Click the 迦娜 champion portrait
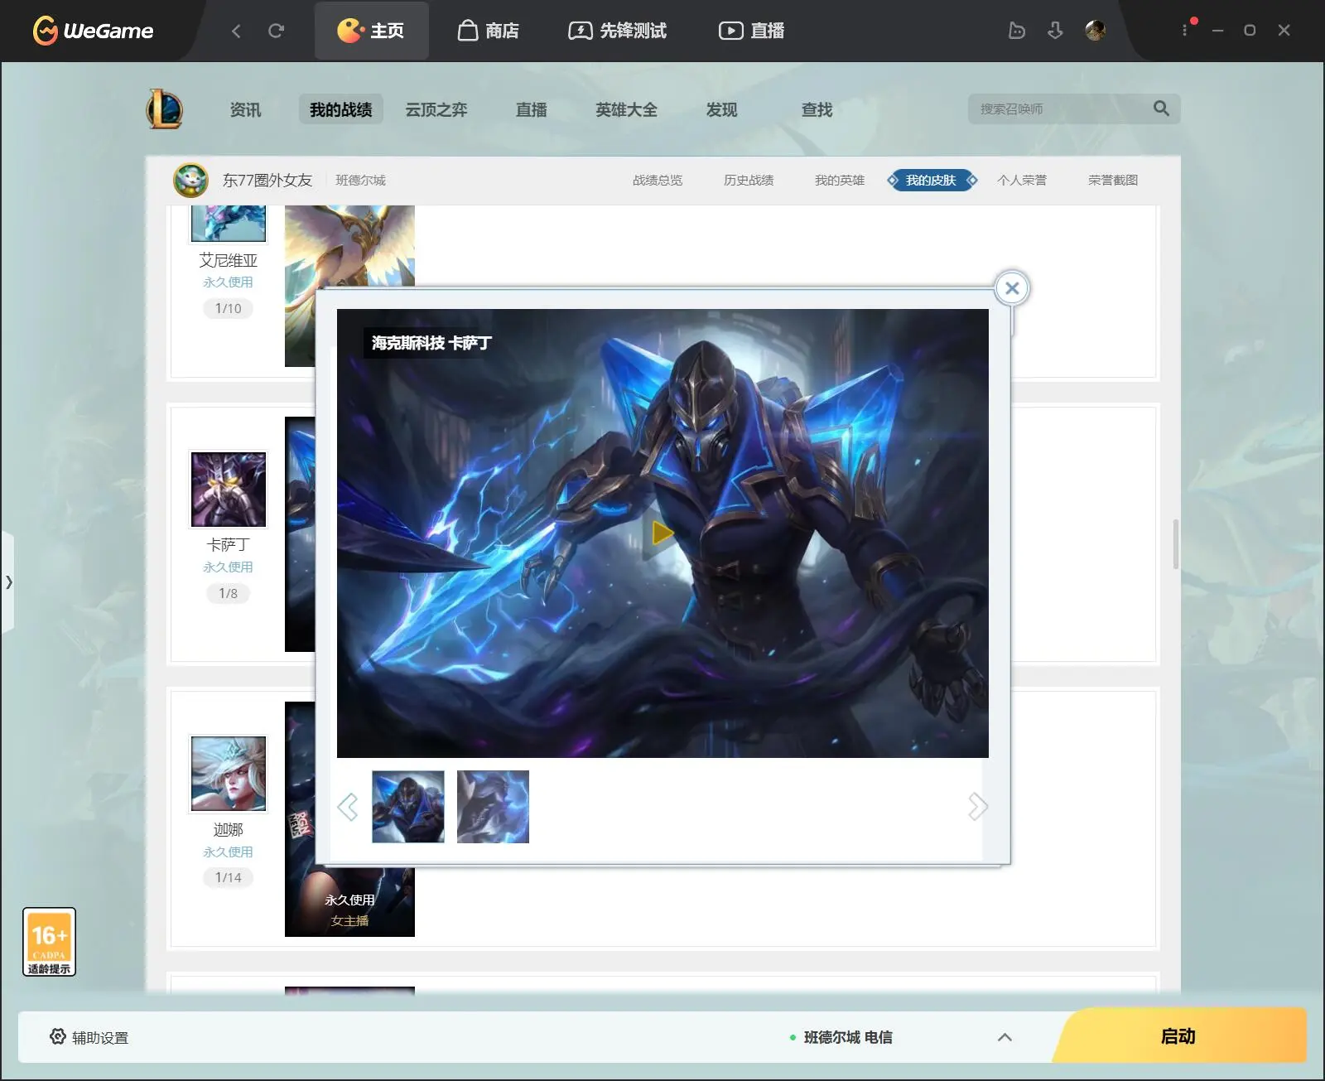The height and width of the screenshot is (1081, 1325). coord(229,774)
